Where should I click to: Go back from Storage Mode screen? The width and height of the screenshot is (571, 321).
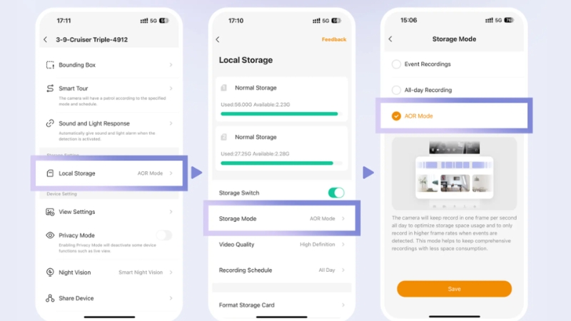tap(390, 39)
